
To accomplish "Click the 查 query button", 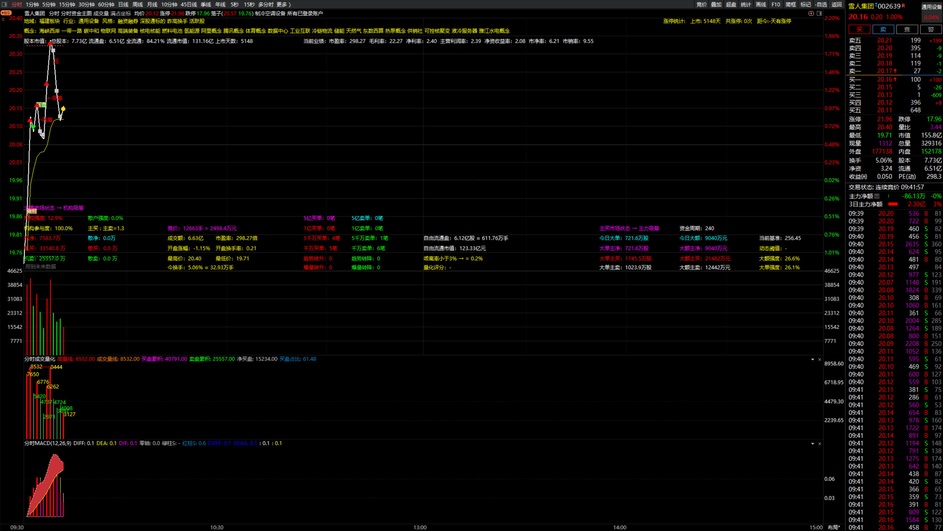I will click(x=907, y=29).
